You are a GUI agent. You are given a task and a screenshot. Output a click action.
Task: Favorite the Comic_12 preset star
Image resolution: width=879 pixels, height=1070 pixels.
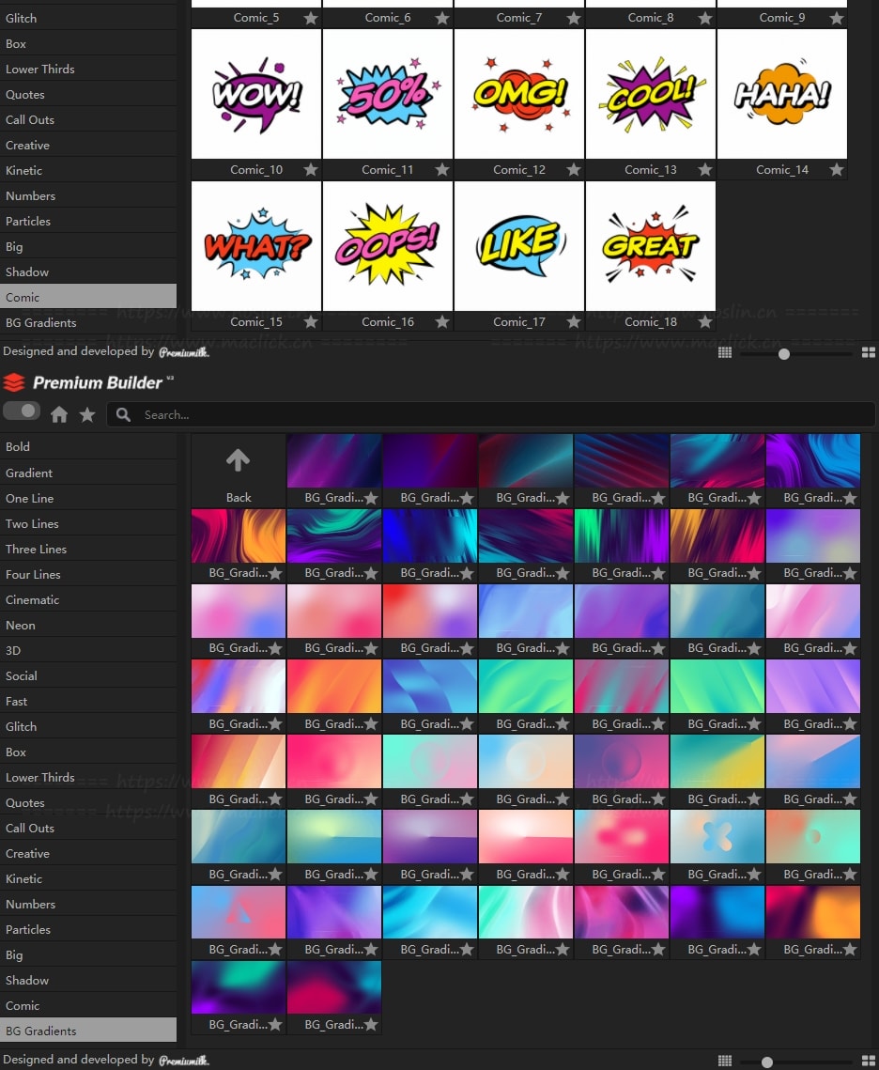[x=574, y=169]
